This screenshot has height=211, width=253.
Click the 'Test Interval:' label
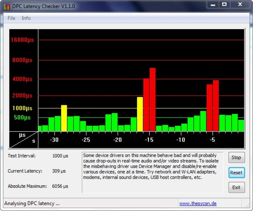pos(22,156)
